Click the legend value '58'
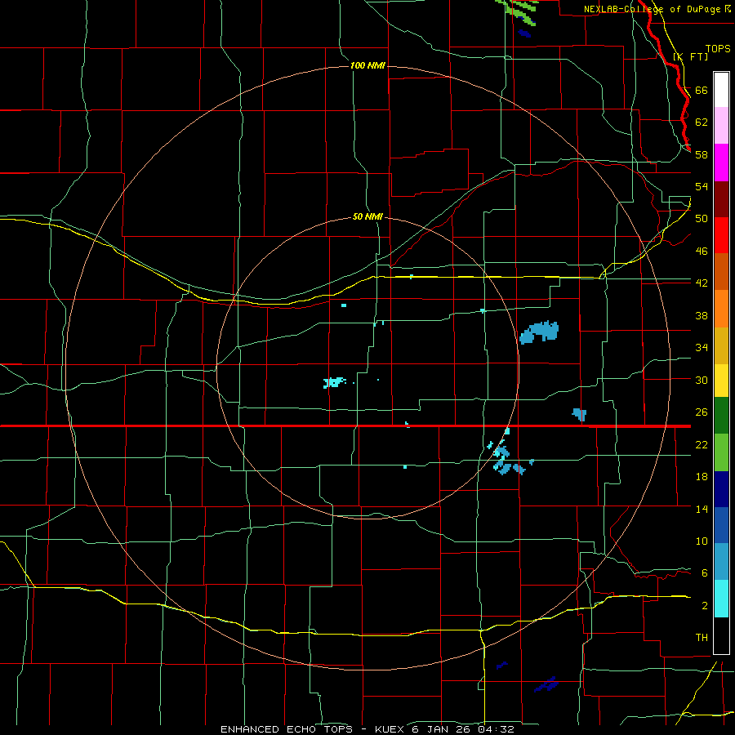The height and width of the screenshot is (735, 735). pos(702,154)
